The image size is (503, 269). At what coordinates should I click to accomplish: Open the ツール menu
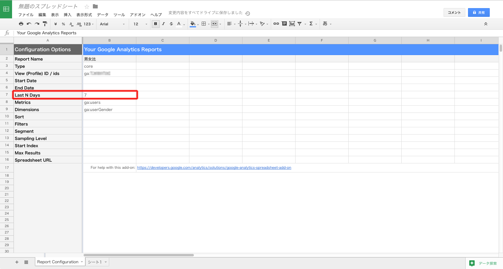coord(119,15)
